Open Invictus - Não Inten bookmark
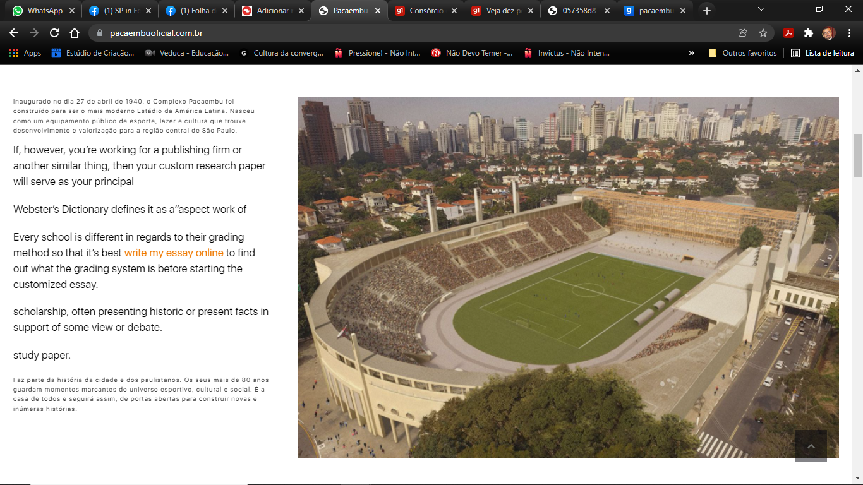Image resolution: width=863 pixels, height=485 pixels. [x=567, y=53]
